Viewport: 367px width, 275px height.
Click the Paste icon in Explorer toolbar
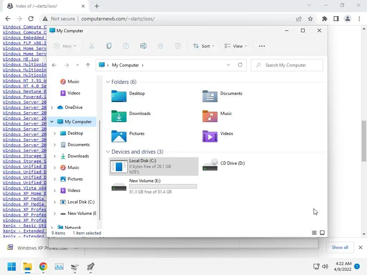pos(126,46)
